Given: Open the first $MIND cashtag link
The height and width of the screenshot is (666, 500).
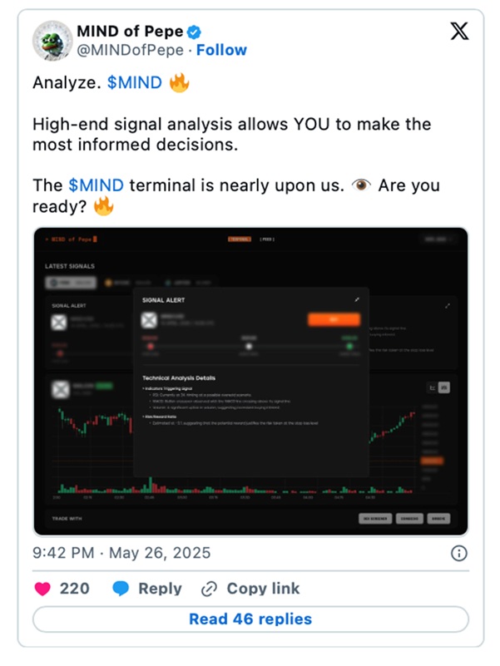Looking at the screenshot, I should (135, 83).
